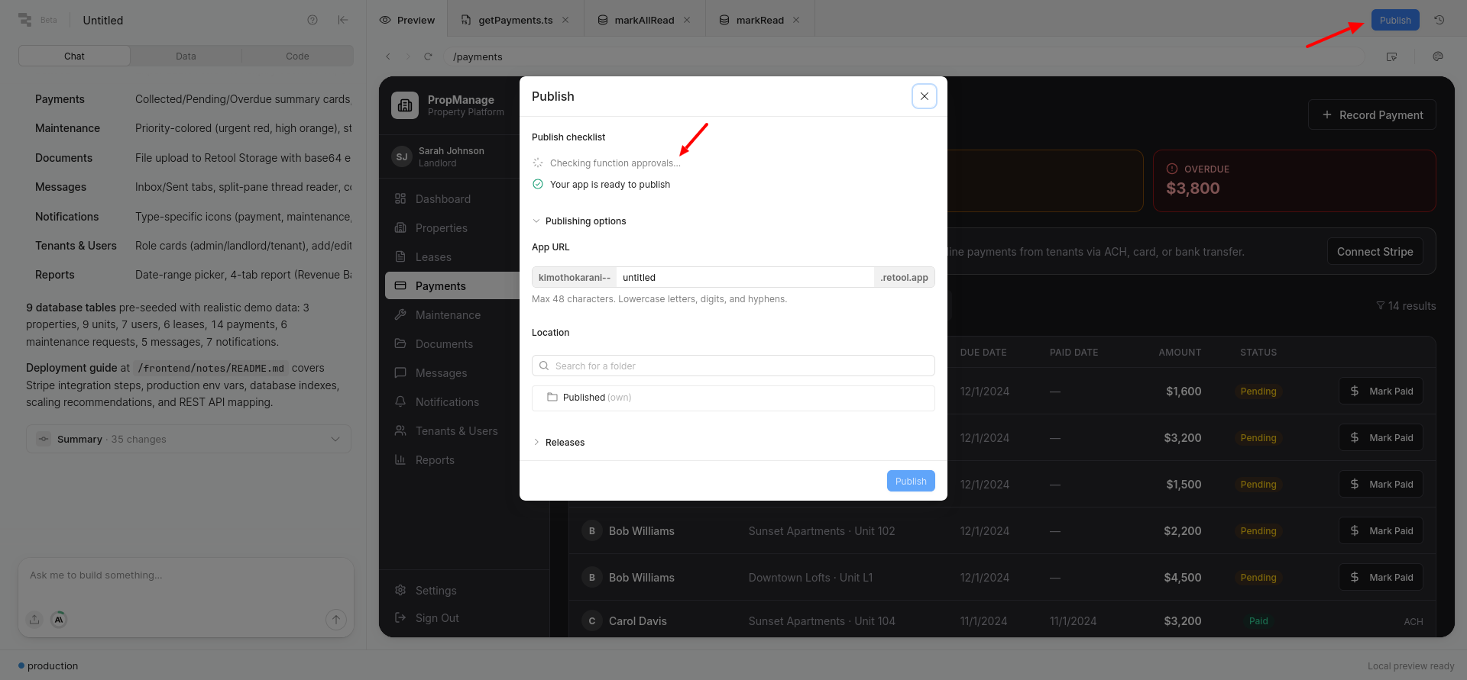Switch to the Code tab
This screenshot has height=680, width=1467.
pyautogui.click(x=297, y=56)
